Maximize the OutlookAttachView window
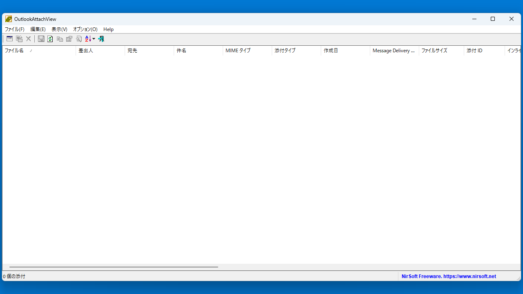Viewport: 523px width, 294px height. tap(493, 19)
